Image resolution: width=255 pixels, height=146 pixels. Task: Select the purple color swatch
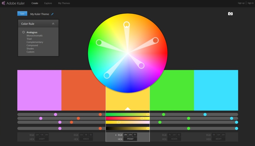39,90
